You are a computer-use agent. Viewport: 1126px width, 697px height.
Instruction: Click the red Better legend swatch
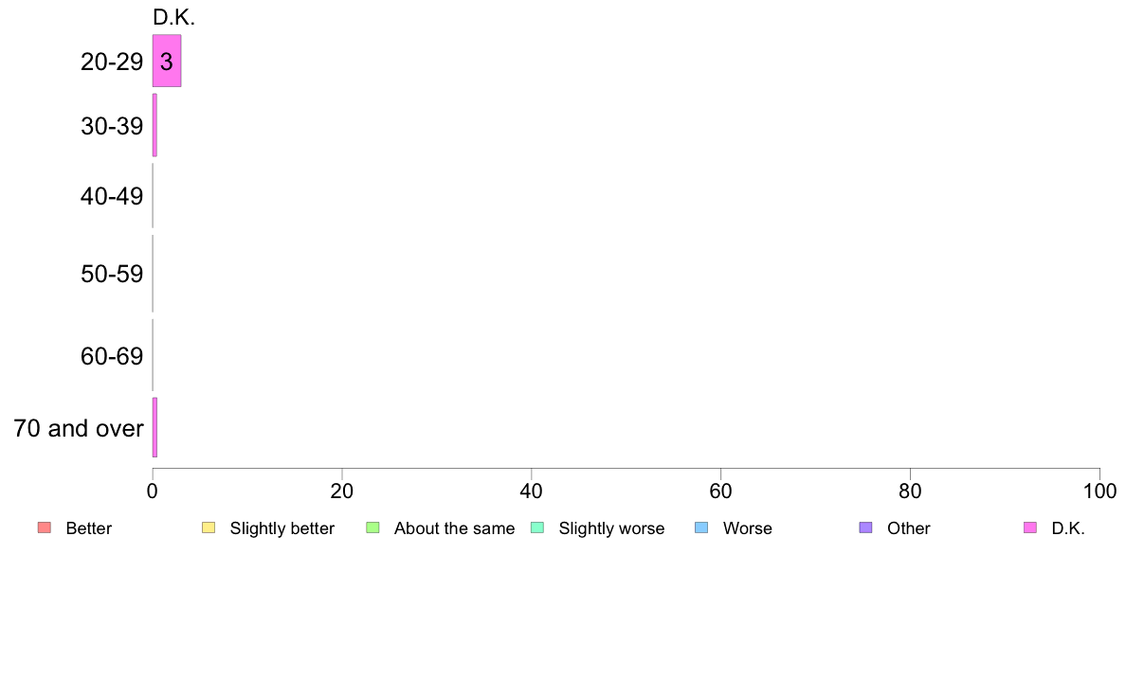[44, 527]
